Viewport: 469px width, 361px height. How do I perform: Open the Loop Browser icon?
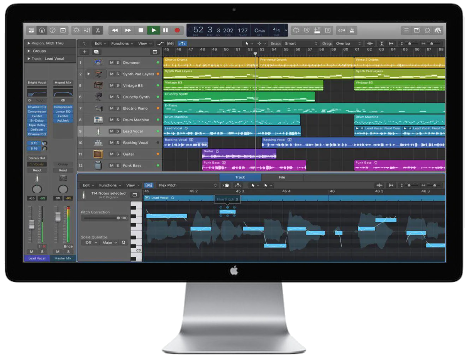[427, 30]
